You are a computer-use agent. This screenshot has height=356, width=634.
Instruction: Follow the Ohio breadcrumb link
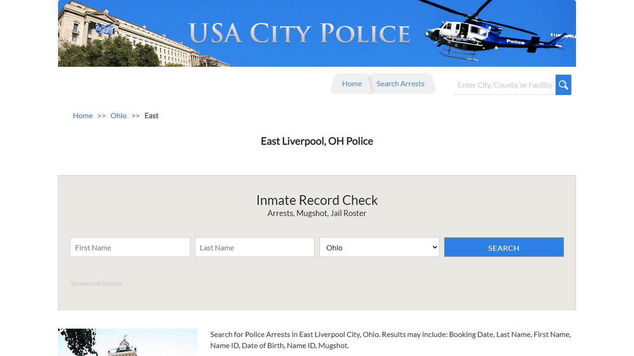coord(118,116)
